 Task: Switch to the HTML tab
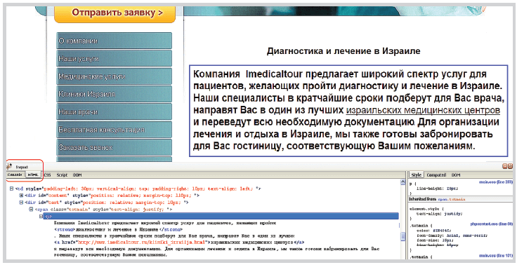[33, 175]
